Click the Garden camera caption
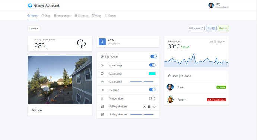Image resolution: width=257 pixels, height=140 pixels. click(x=37, y=110)
